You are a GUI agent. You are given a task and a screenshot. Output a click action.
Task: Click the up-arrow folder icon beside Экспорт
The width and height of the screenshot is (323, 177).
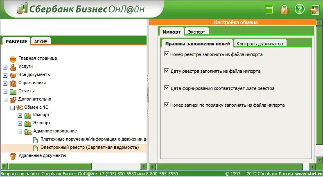(28, 123)
